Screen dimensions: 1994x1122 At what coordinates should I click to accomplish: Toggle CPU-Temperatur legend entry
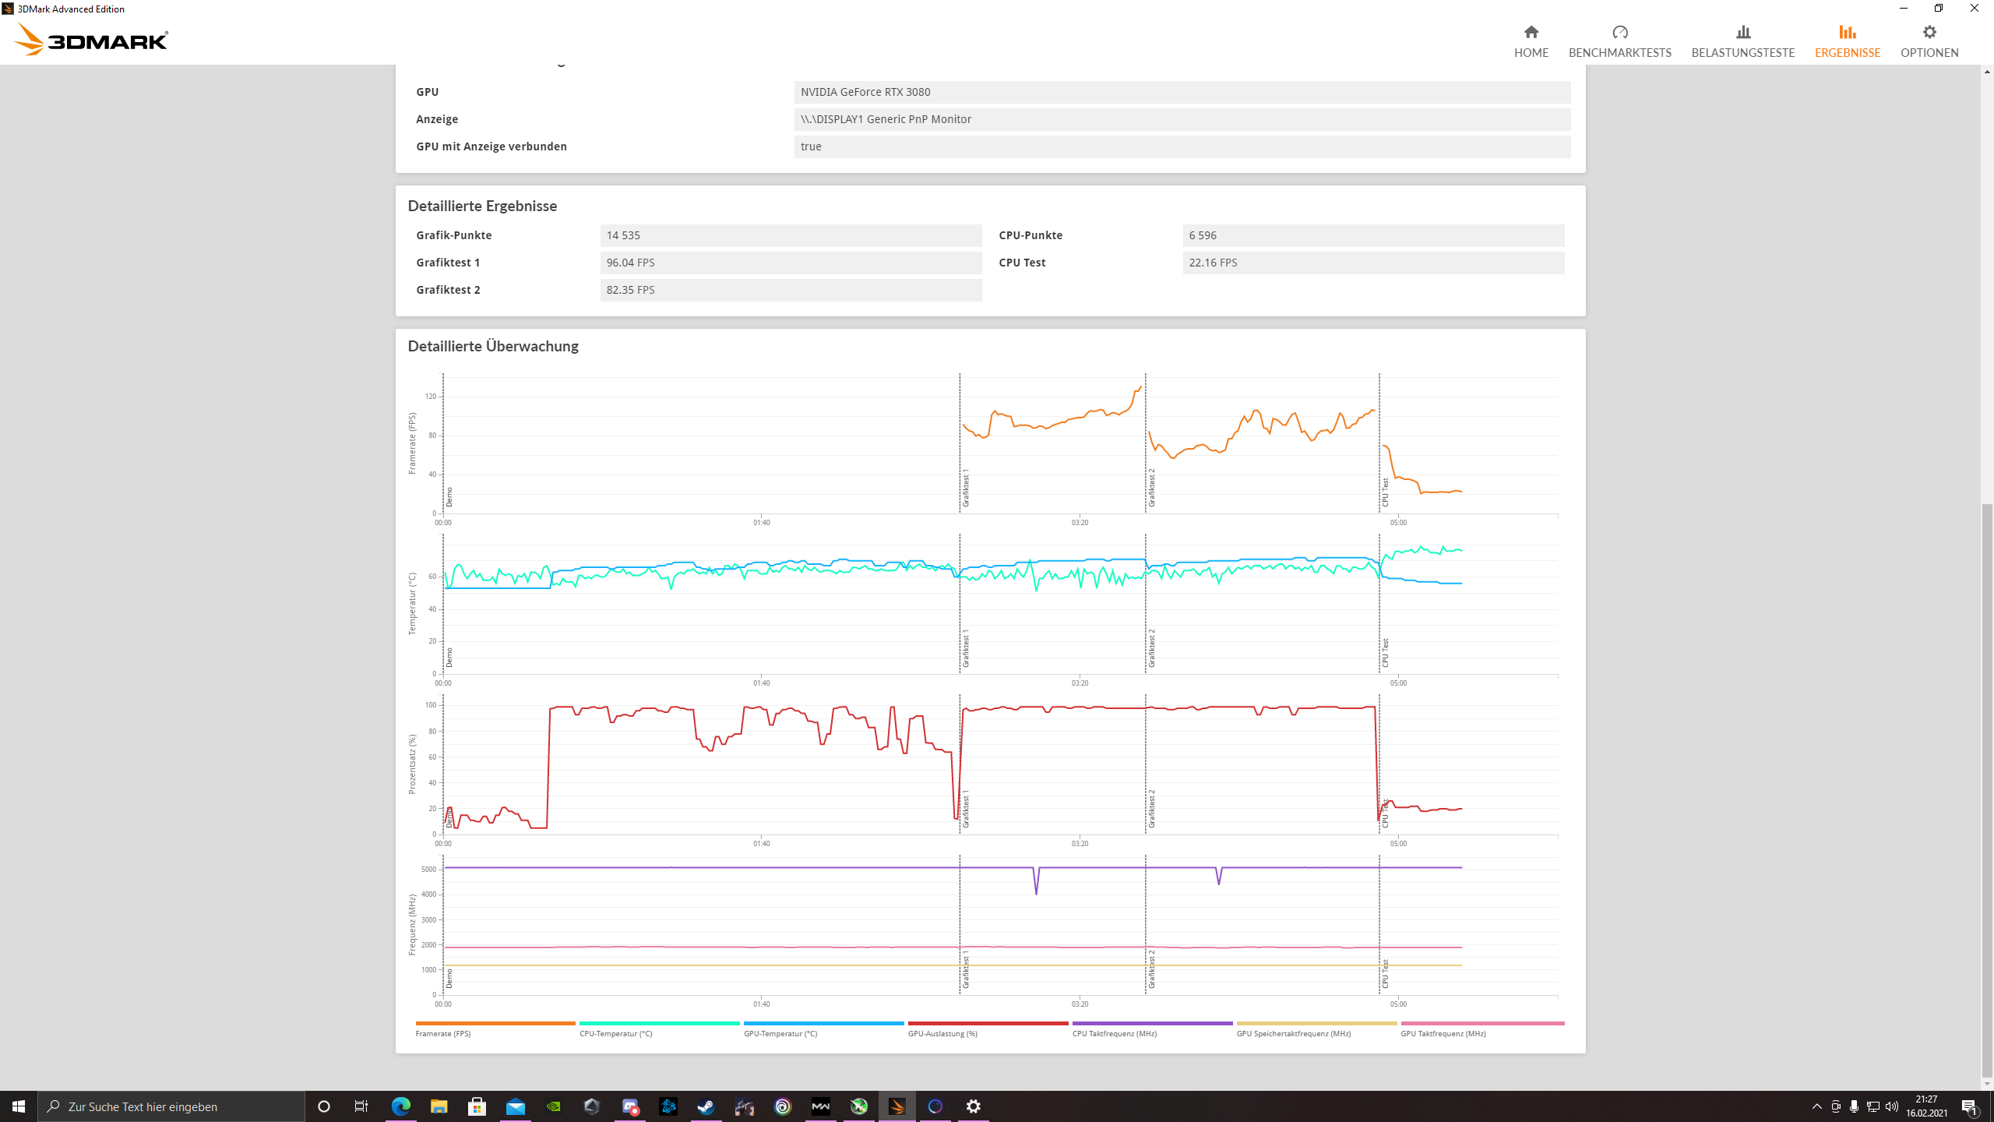coord(615,1034)
